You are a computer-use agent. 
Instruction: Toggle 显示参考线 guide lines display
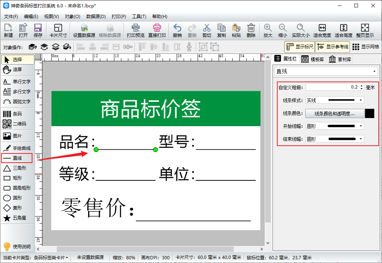click(332, 47)
